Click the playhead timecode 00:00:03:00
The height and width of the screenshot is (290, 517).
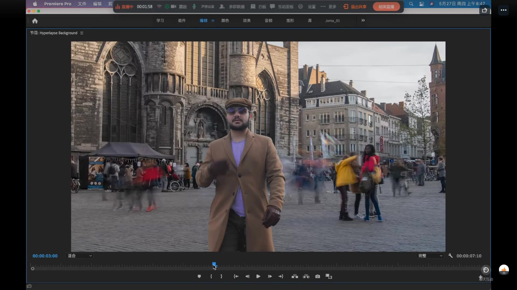45,256
